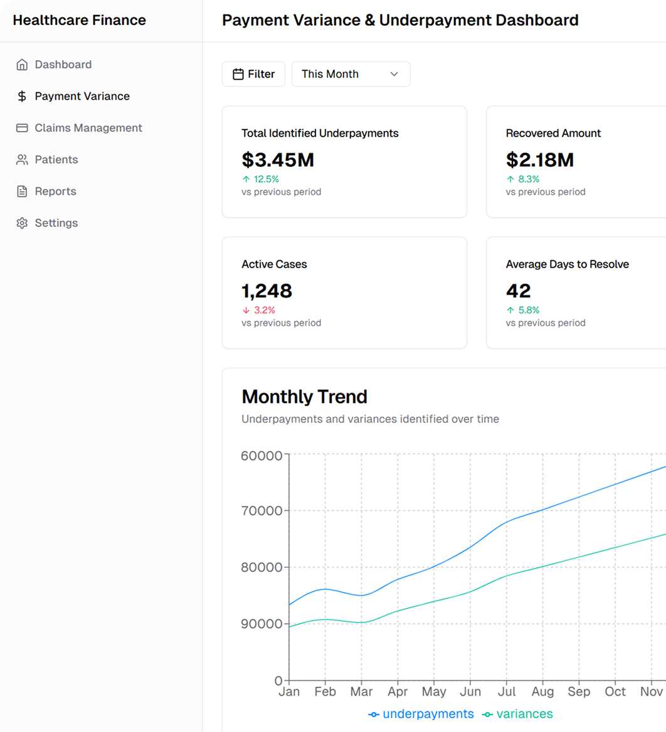Click the Dashboard home icon
Screen dimensions: 666x732
click(22, 65)
